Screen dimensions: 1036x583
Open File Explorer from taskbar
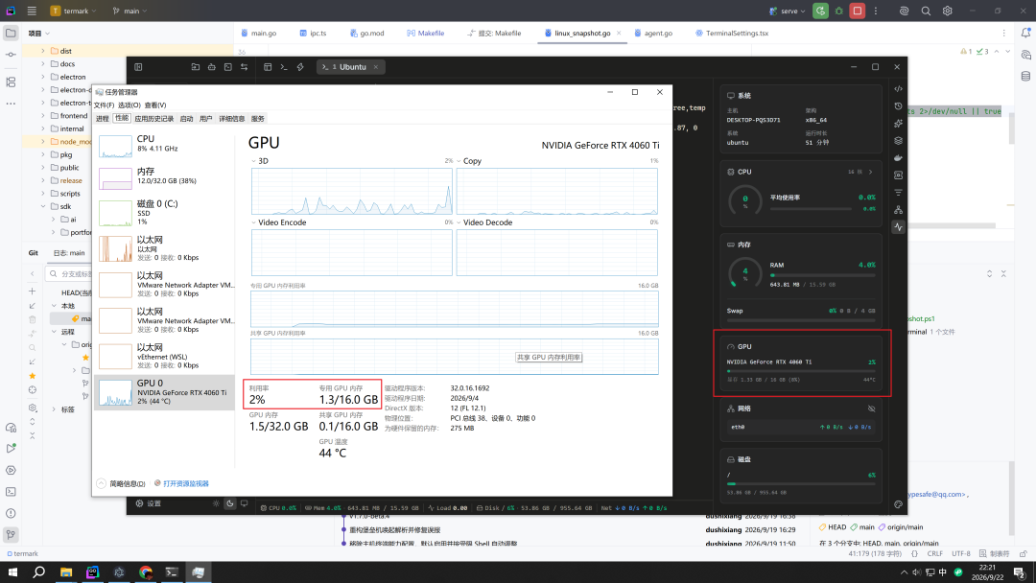point(66,571)
